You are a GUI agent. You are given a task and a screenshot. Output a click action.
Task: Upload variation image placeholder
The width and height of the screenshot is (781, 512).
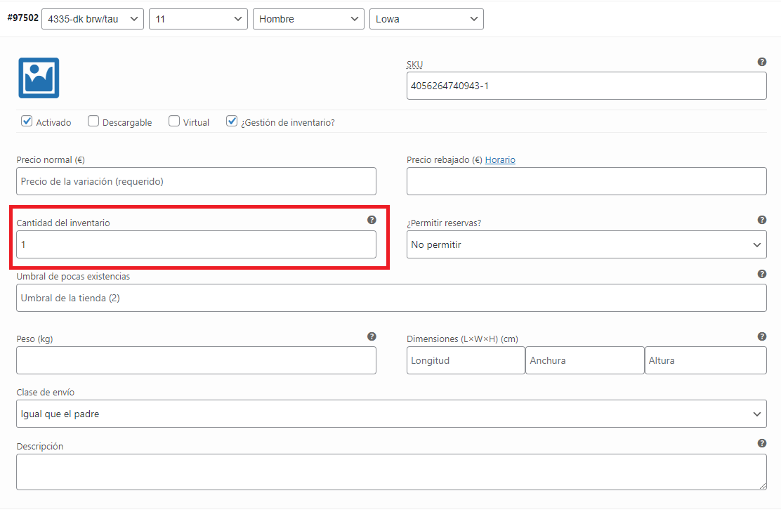coord(39,78)
